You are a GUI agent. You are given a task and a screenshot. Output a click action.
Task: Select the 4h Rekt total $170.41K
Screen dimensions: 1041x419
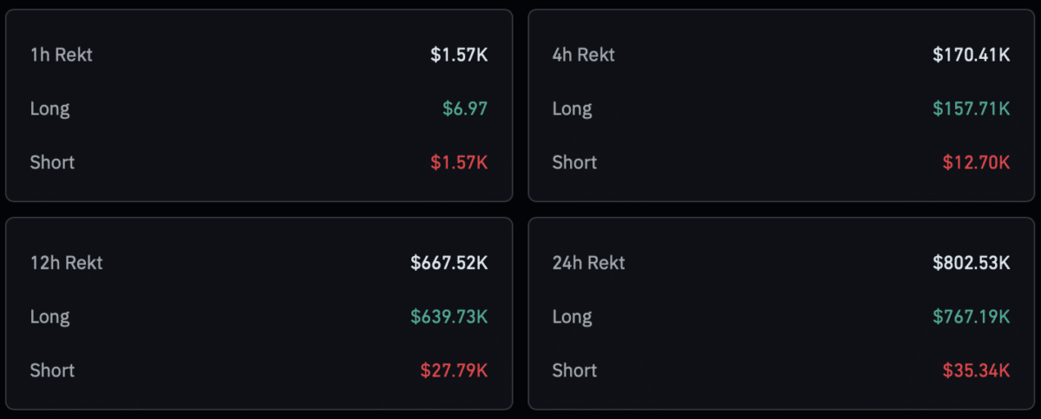972,55
